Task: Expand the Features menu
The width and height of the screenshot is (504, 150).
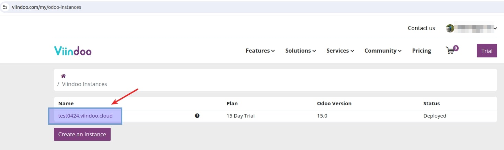Action: (260, 51)
